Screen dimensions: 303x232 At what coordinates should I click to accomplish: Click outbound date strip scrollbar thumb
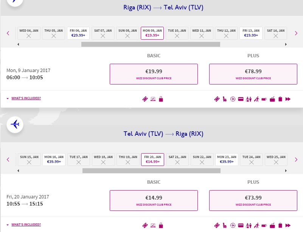point(151,44)
